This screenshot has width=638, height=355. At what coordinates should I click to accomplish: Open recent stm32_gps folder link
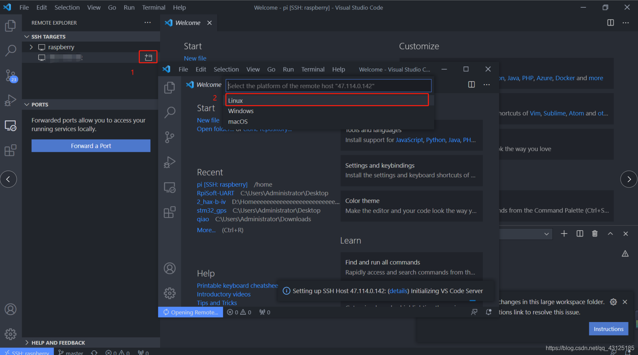pyautogui.click(x=212, y=210)
